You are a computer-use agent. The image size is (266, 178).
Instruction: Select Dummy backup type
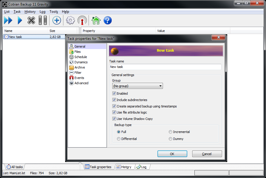(x=170, y=139)
